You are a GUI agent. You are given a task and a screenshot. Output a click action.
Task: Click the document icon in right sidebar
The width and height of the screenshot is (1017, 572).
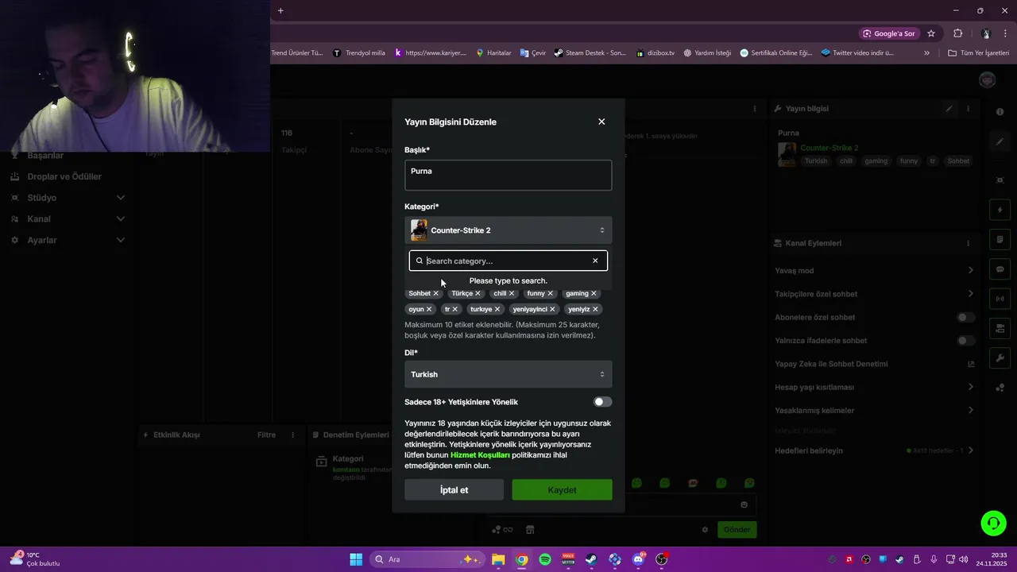click(1000, 239)
